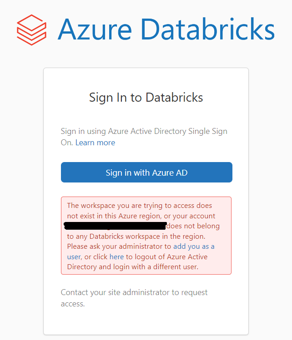Click the 'here' logout link
Image resolution: width=292 pixels, height=340 pixels.
(116, 256)
